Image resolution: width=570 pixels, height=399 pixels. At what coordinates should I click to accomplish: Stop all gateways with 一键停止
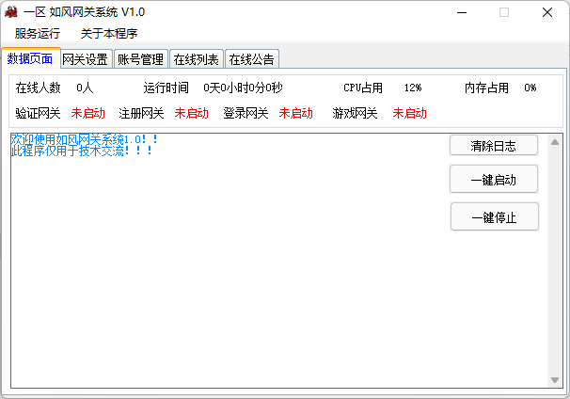pos(494,217)
